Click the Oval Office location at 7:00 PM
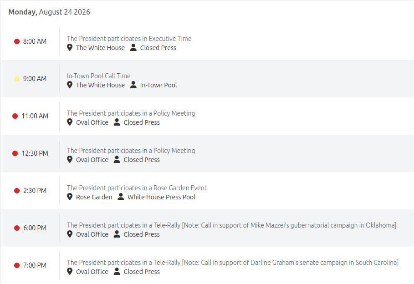 tap(92, 272)
